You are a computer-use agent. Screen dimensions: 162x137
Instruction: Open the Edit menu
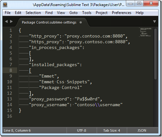18,13
